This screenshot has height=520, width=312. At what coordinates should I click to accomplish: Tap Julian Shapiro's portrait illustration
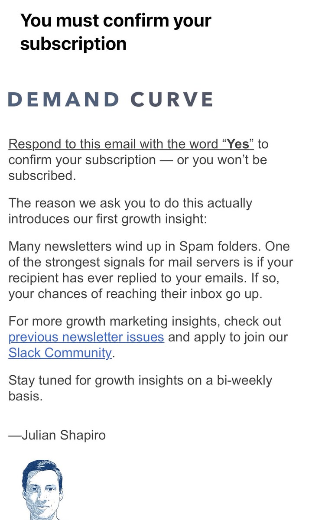tap(42, 490)
